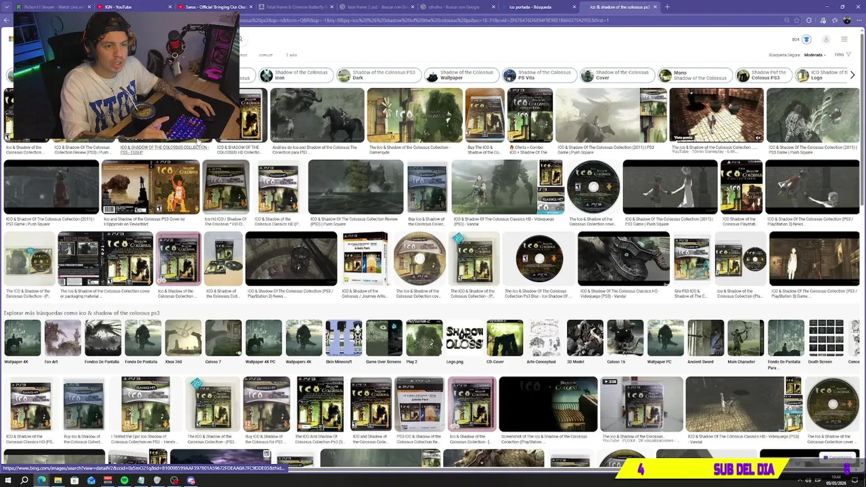
Task: Select 'Shadow of the Colossus Cover' chip
Action: click(617, 75)
